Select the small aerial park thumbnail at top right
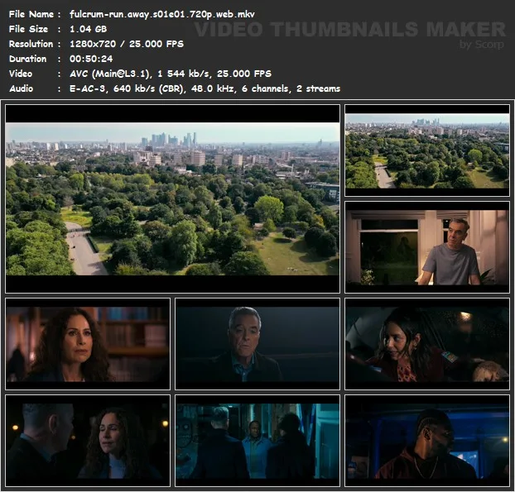This screenshot has height=492, width=515. tap(426, 150)
